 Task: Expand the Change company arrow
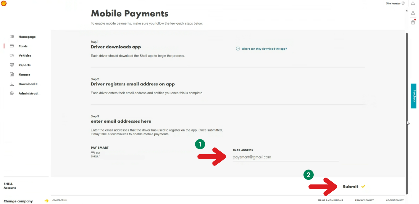(x=47, y=201)
